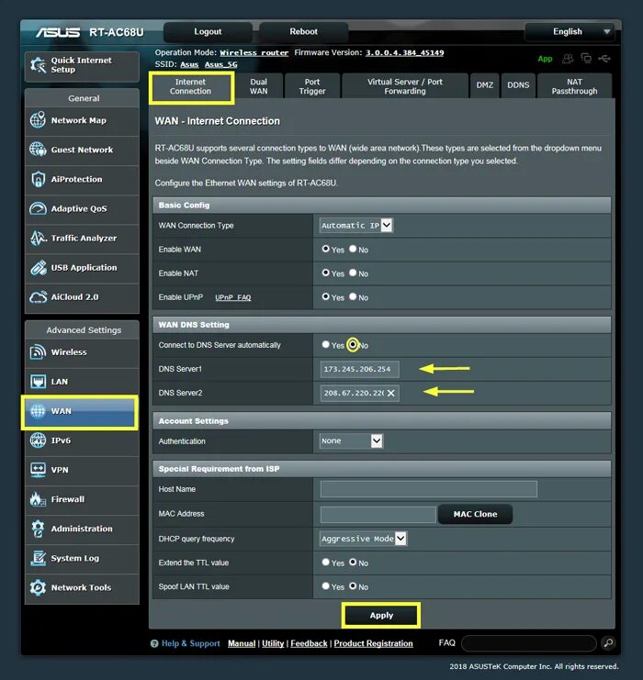Screen dimensions: 643x680
Task: Set Extend the TTL value to Yes
Action: (x=325, y=562)
